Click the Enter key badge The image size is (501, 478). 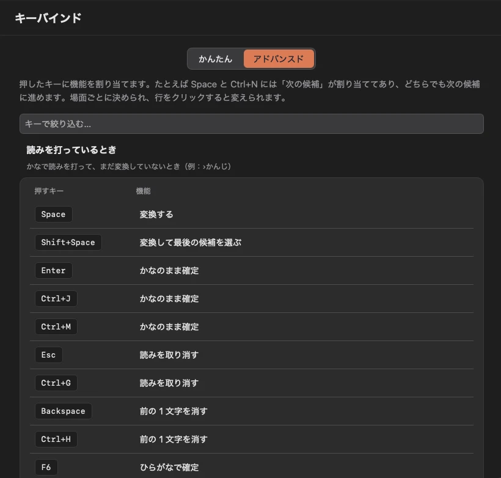point(53,271)
